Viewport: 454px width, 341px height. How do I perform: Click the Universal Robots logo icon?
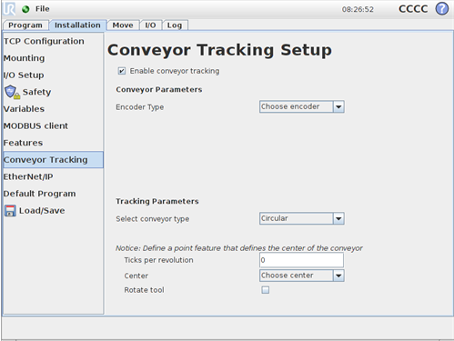9,9
